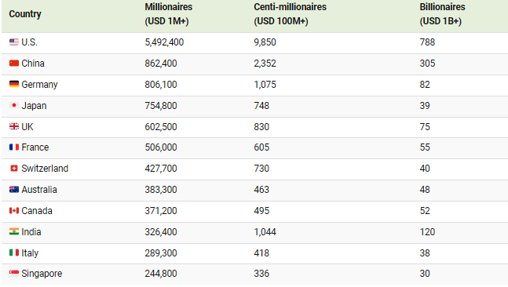
Task: Click U.S. millionaires value 5,492,400
Action: tap(164, 42)
